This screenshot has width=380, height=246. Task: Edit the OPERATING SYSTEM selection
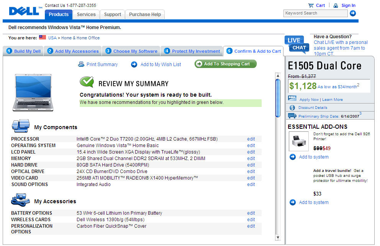251,146
